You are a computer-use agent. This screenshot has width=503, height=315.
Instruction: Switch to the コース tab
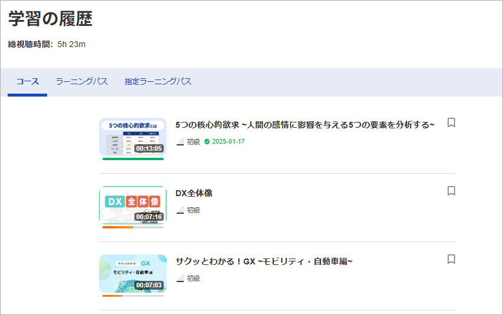[x=27, y=82]
